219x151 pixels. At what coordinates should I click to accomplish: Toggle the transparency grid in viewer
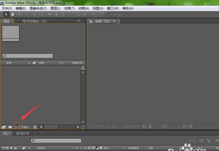pyautogui.click(x=191, y=126)
